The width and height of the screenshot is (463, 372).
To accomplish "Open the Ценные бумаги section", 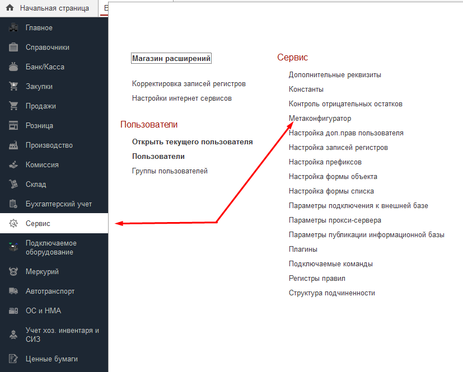I will coord(54,359).
